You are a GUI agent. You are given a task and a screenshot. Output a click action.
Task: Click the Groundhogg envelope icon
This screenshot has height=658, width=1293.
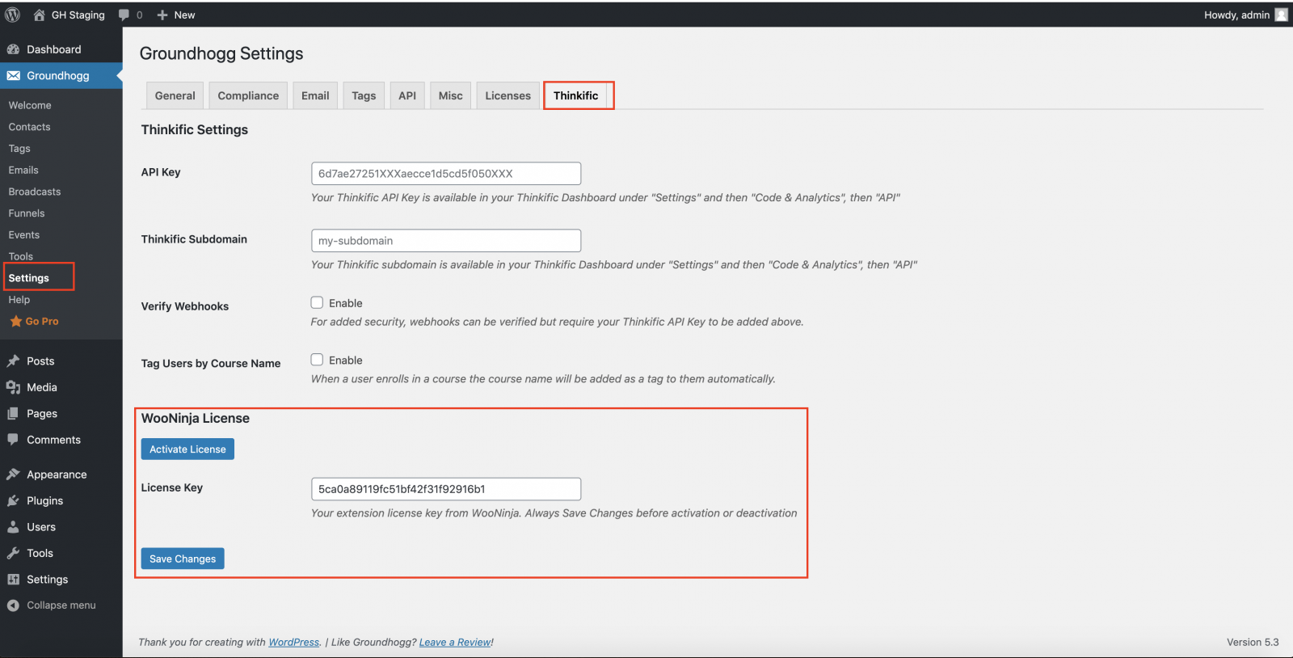[13, 76]
